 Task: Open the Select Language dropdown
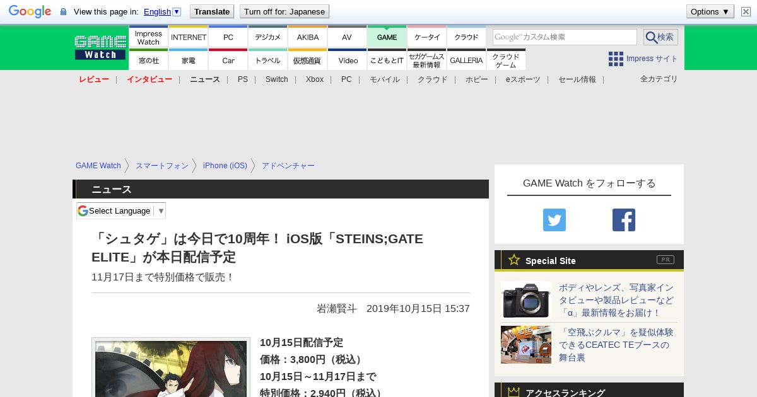tap(121, 210)
